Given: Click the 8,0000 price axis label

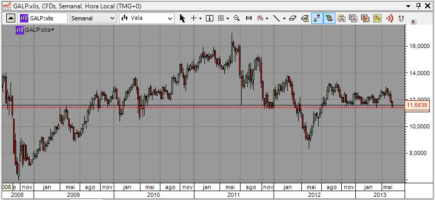Looking at the screenshot, I should tap(419, 154).
